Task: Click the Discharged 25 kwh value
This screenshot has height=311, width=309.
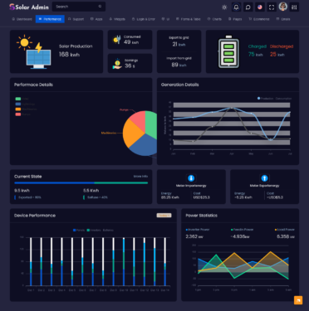Action: (277, 55)
